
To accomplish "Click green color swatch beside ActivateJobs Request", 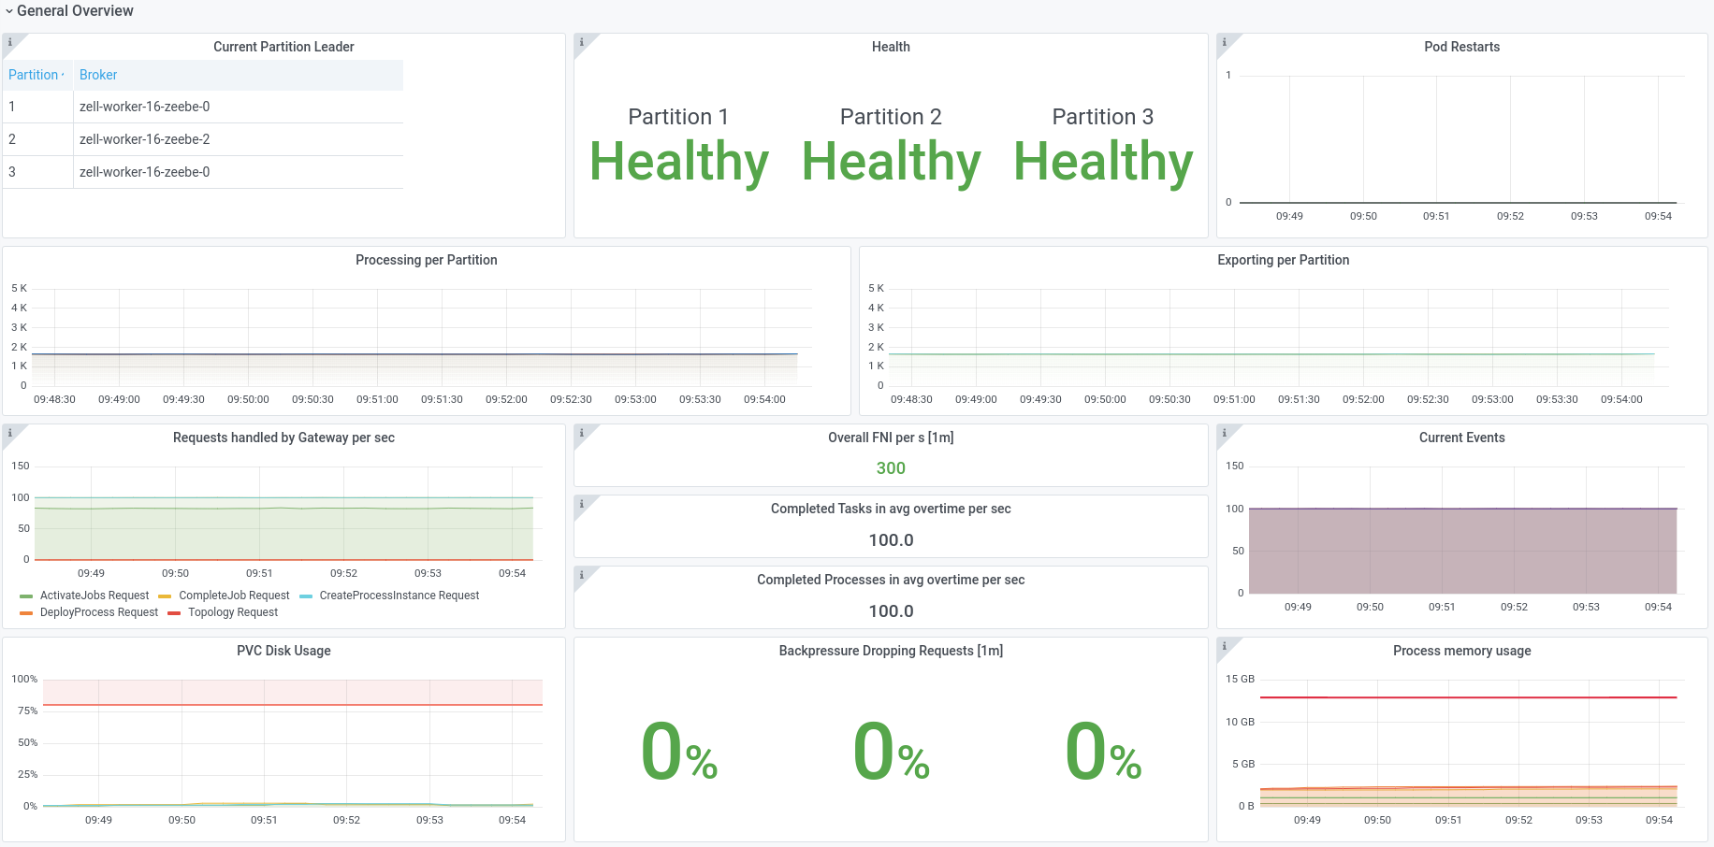I will pyautogui.click(x=26, y=596).
